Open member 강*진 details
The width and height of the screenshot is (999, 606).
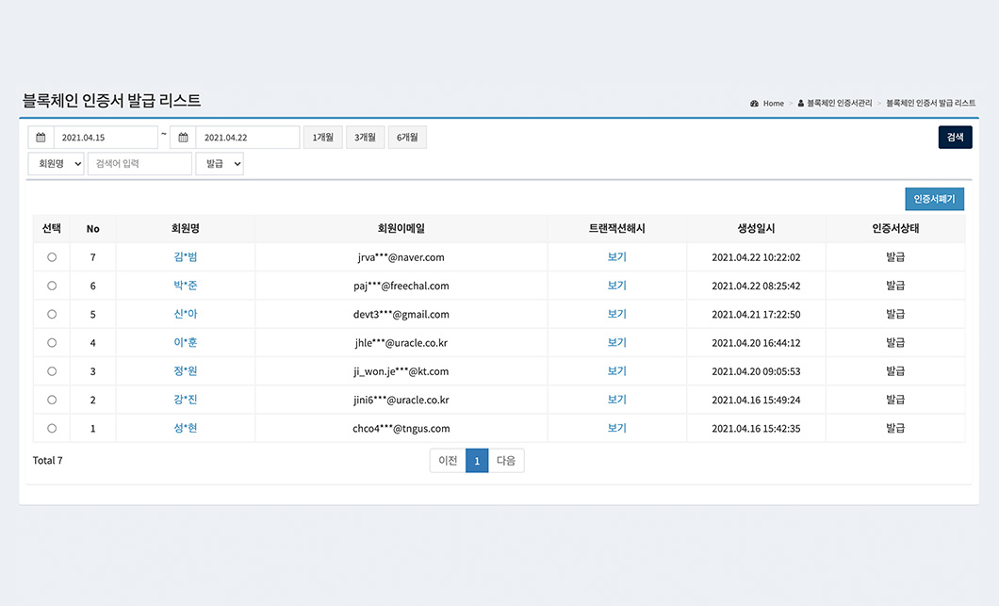coord(186,401)
